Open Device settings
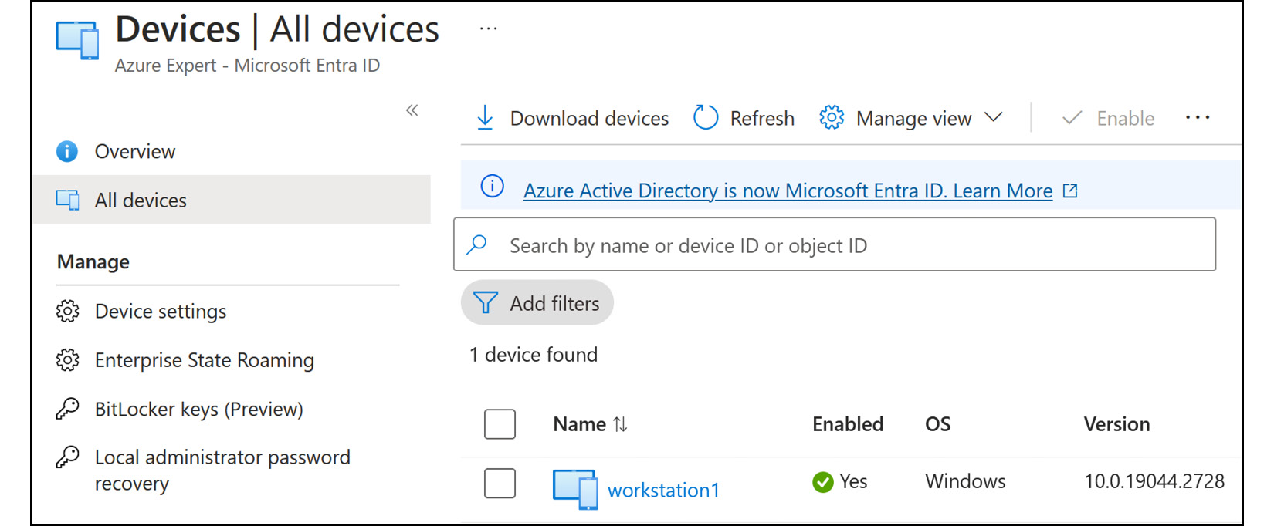Viewport: 1274px width, 526px height. click(x=161, y=311)
